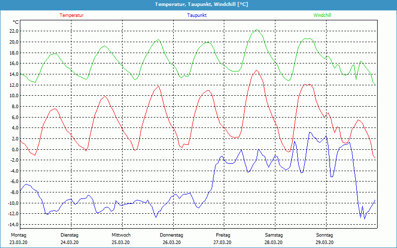Click the 16,0 y-axis value
397x248 pixels.
point(14,63)
